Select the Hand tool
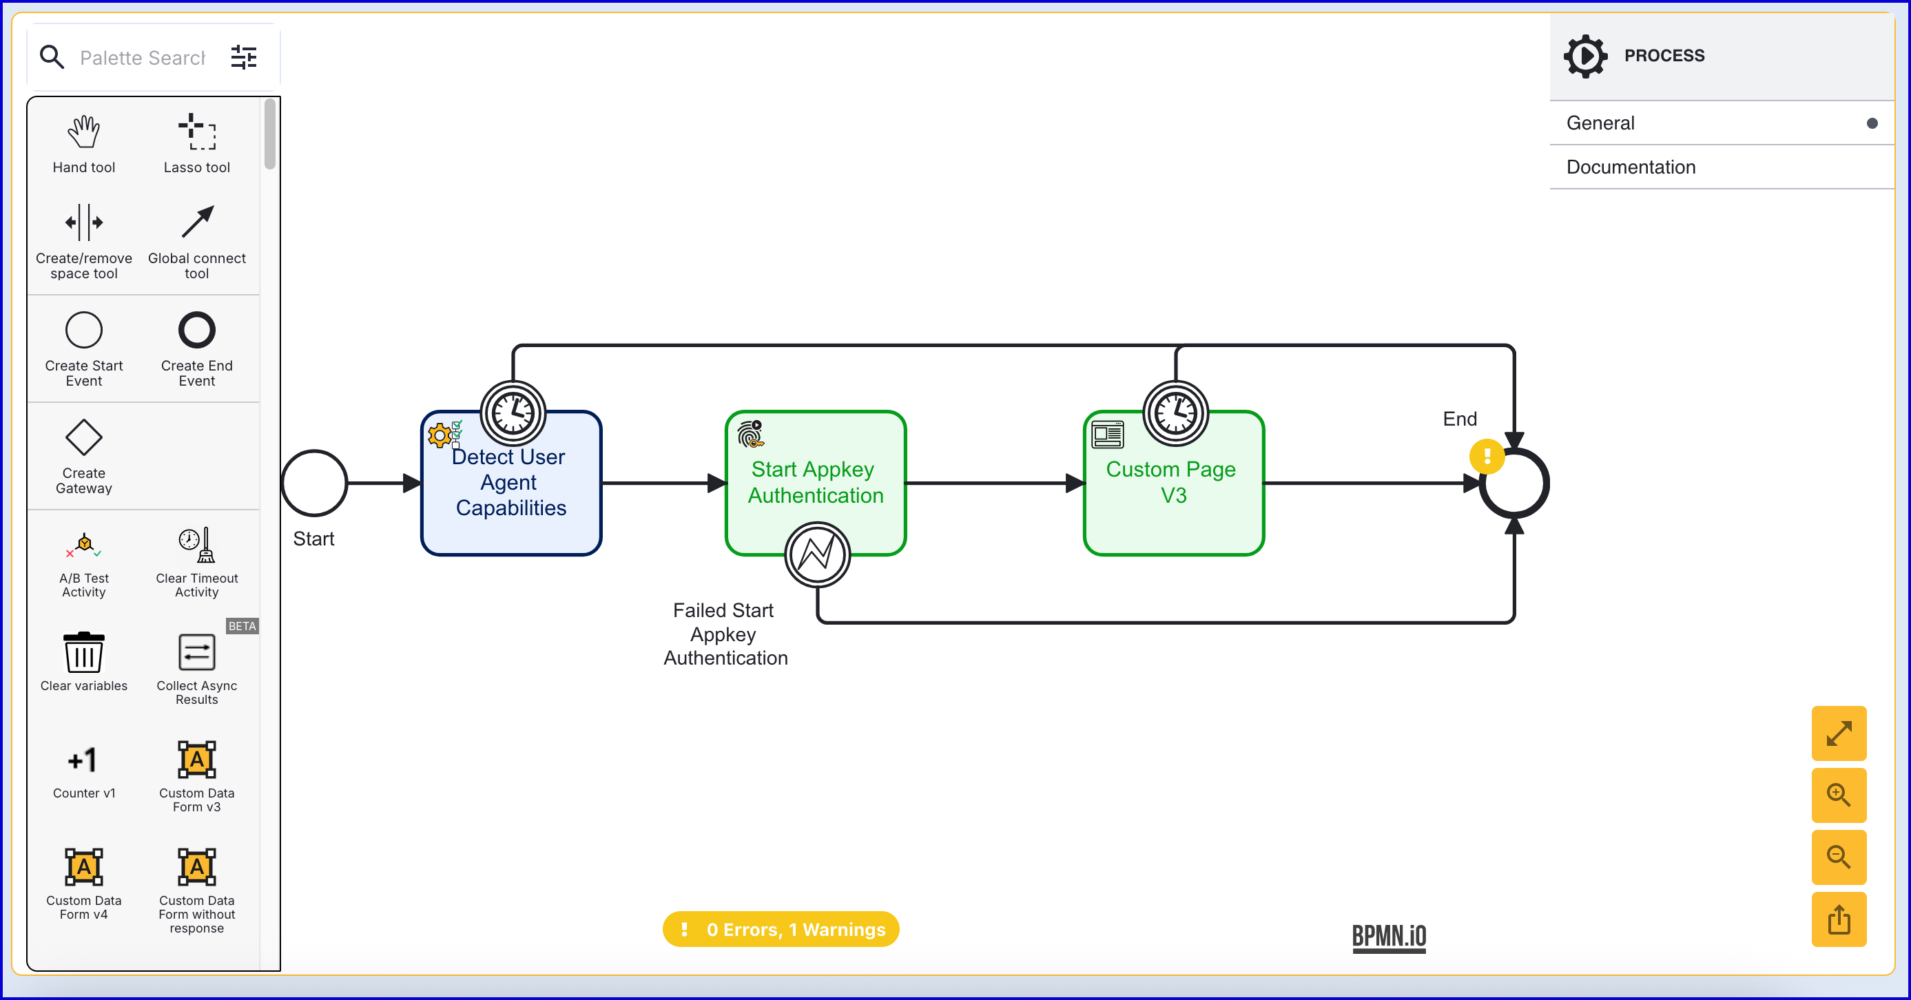1911x1000 pixels. click(x=84, y=133)
